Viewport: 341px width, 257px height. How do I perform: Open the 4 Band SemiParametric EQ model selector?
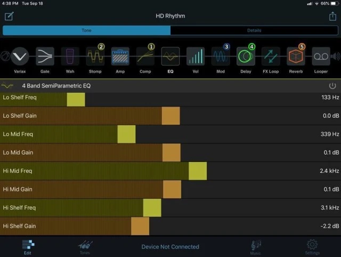point(56,86)
